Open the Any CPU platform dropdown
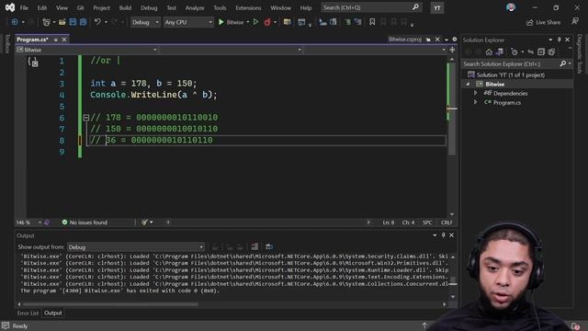This screenshot has width=588, height=331. (x=188, y=22)
